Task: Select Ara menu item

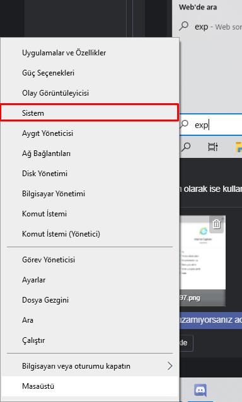Action: point(89,320)
